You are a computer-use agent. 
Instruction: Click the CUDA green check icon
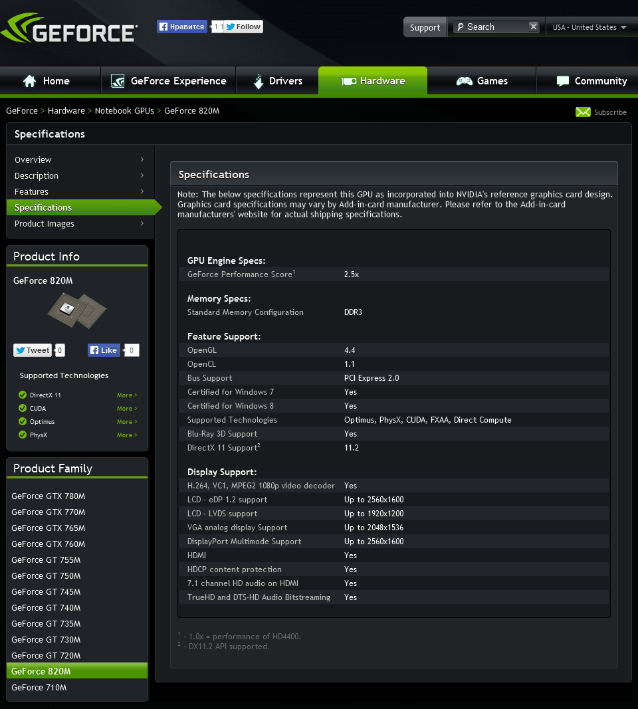[x=23, y=408]
